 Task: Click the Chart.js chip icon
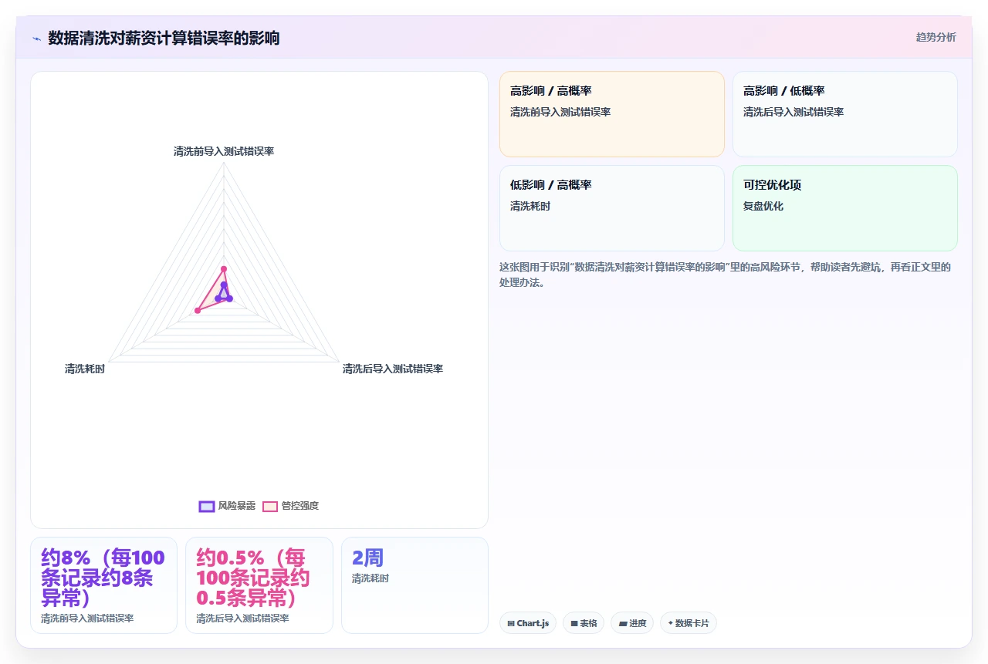(x=511, y=623)
